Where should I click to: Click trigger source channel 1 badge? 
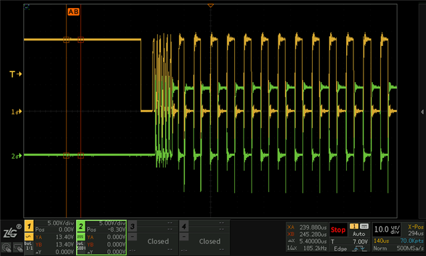click(x=354, y=227)
